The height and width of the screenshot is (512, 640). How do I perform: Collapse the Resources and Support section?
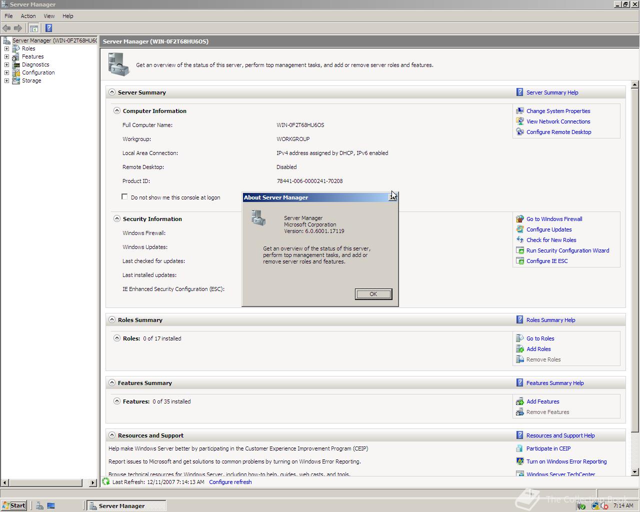point(112,435)
